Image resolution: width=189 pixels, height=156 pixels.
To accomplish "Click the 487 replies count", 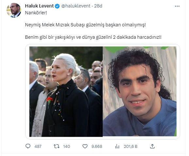I will click(38, 147).
